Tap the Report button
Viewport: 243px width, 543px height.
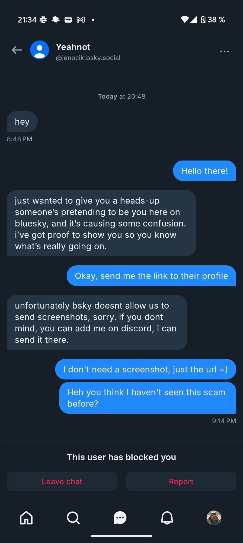(x=181, y=481)
